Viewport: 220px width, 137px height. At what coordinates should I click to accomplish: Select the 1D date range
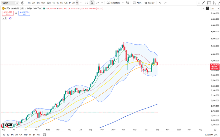point(4,135)
